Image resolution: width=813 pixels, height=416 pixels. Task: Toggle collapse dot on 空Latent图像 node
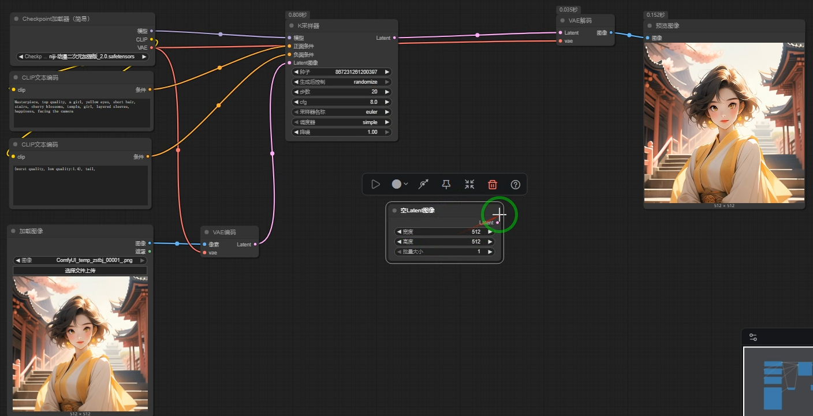point(394,211)
